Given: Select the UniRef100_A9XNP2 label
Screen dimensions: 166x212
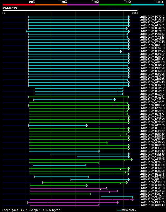Looking at the screenshot, I should 152,88.
